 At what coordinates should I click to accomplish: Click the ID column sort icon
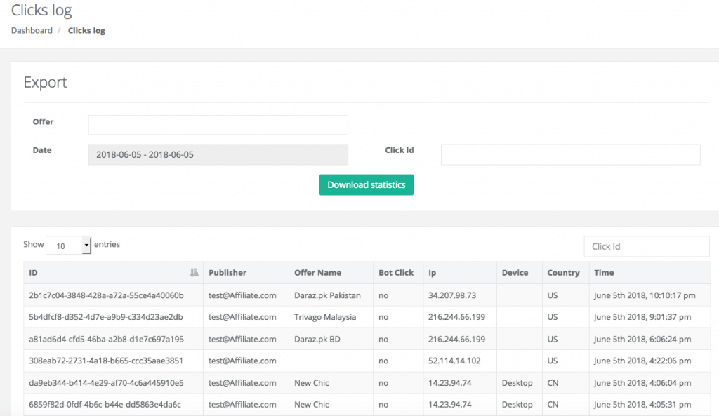(x=194, y=273)
